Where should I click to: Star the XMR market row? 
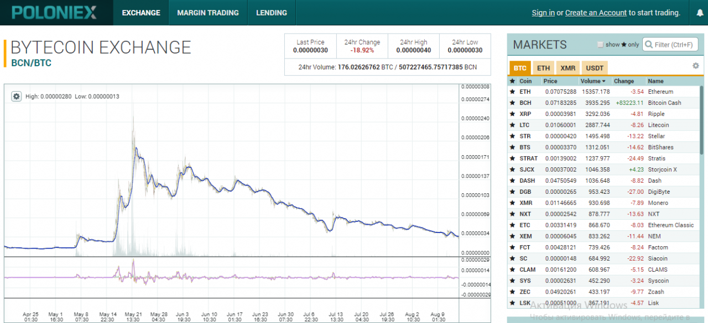[x=512, y=203]
